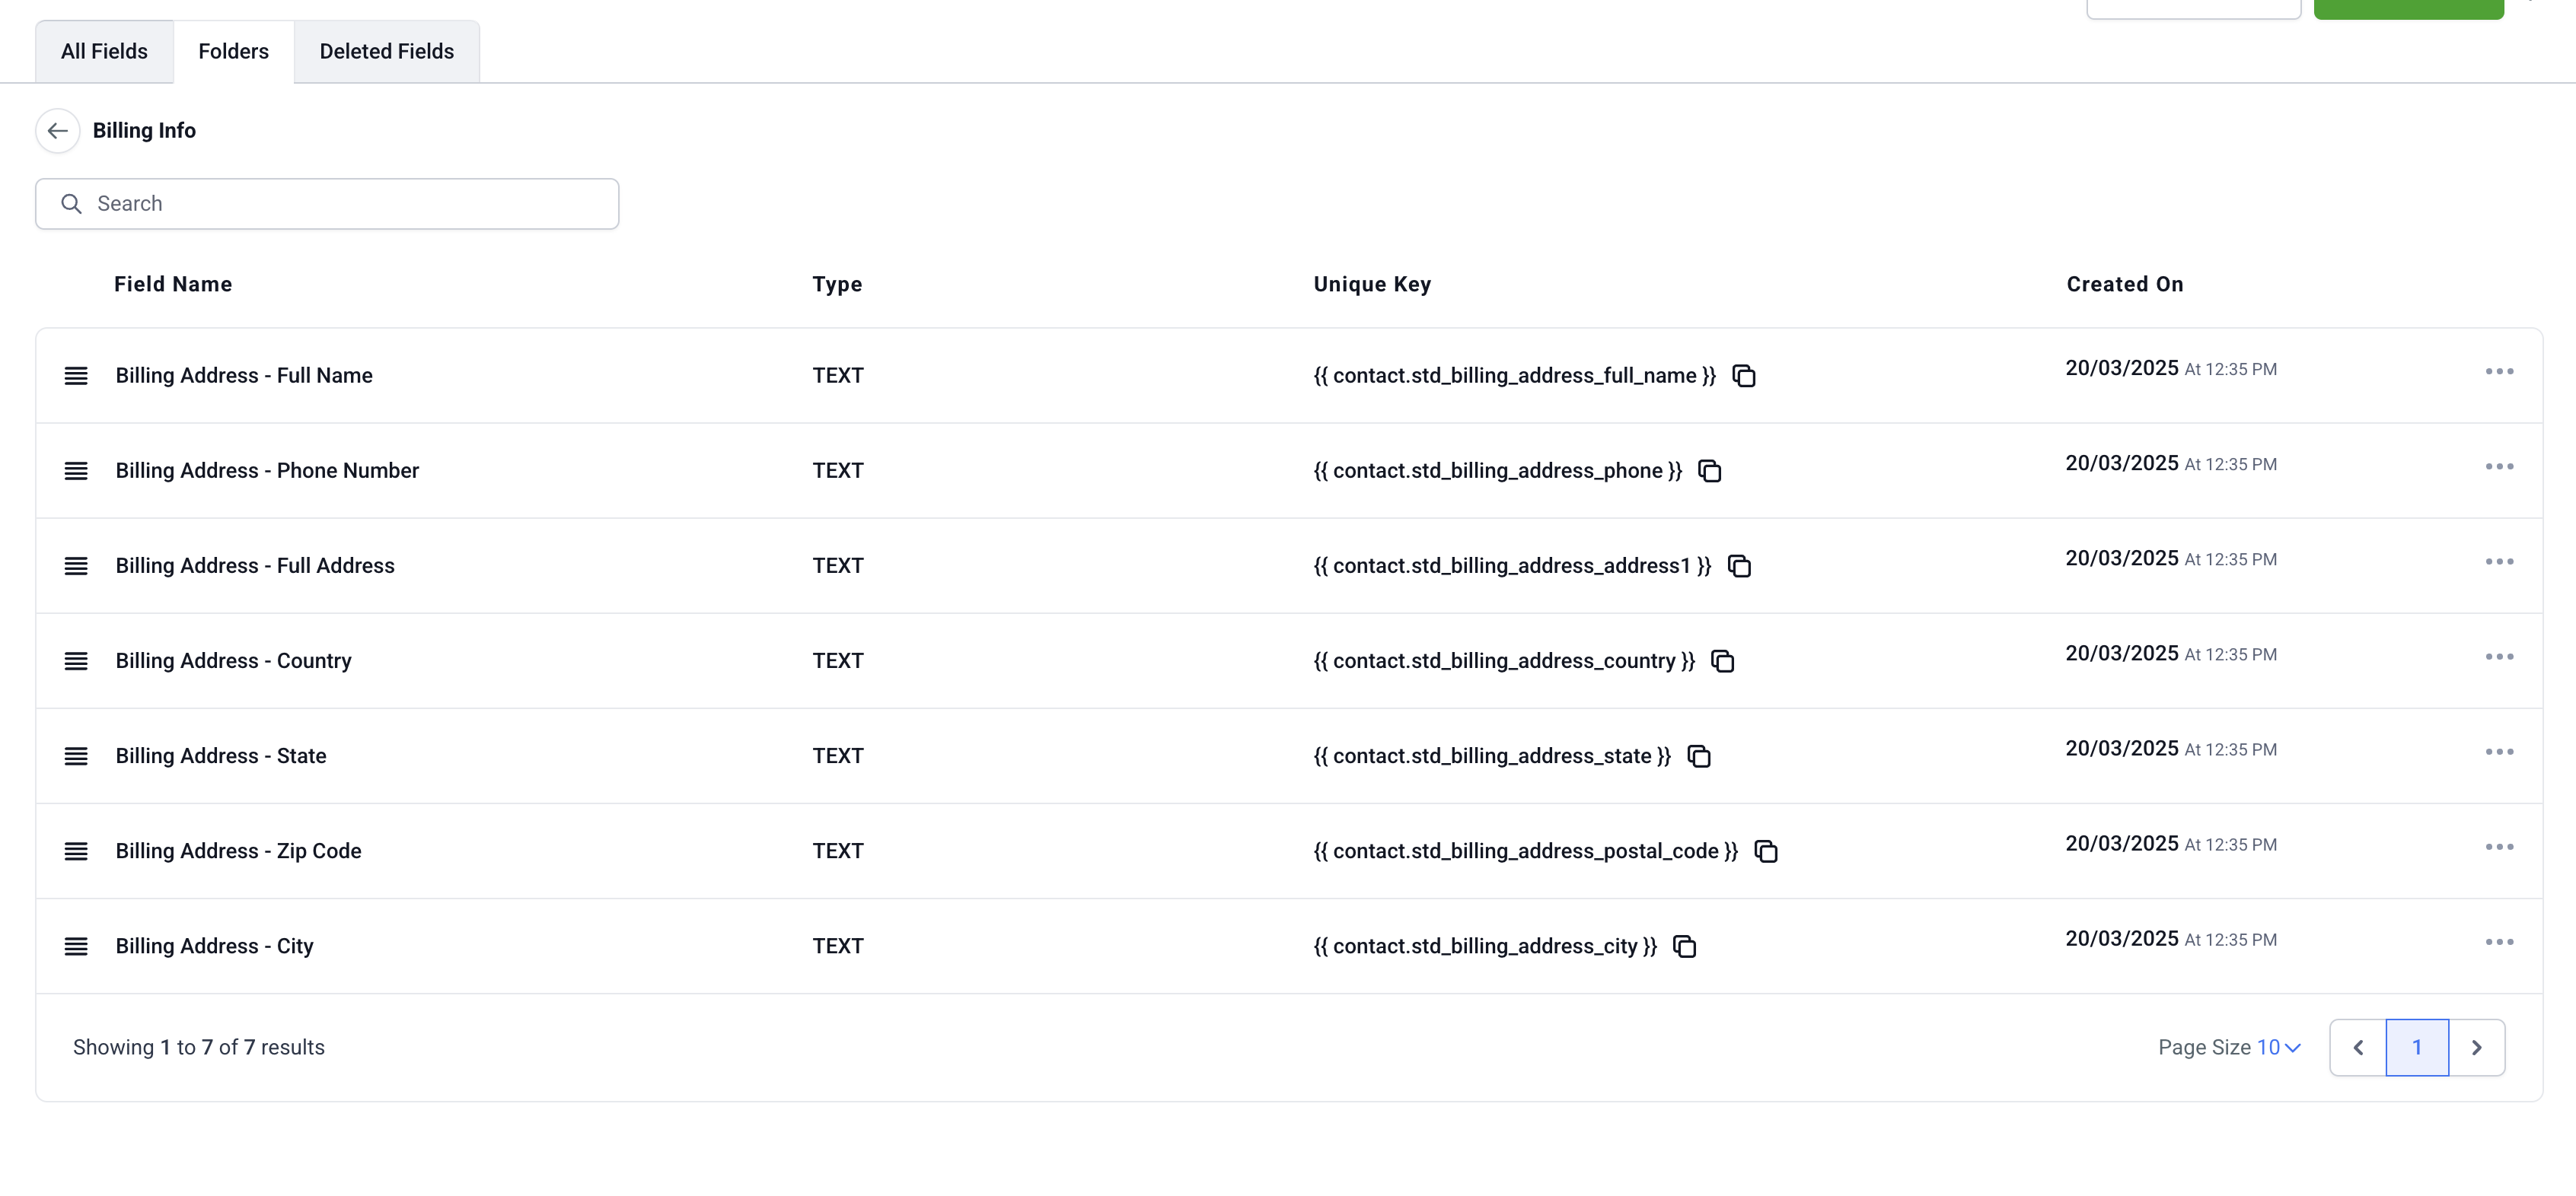
Task: Go back from Billing Info folder
Action: click(57, 131)
